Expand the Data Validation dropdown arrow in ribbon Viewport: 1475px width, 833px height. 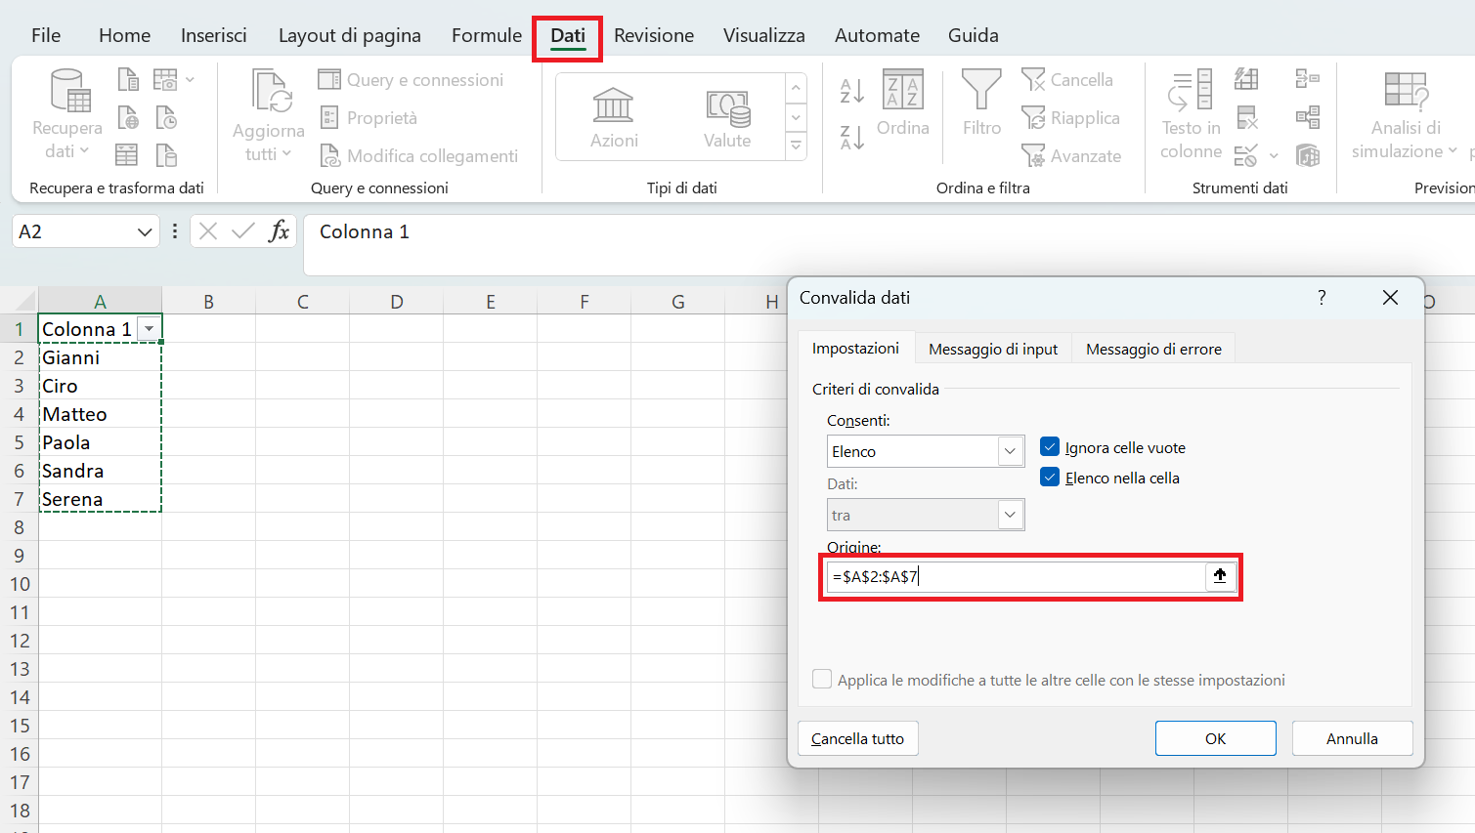1274,156
